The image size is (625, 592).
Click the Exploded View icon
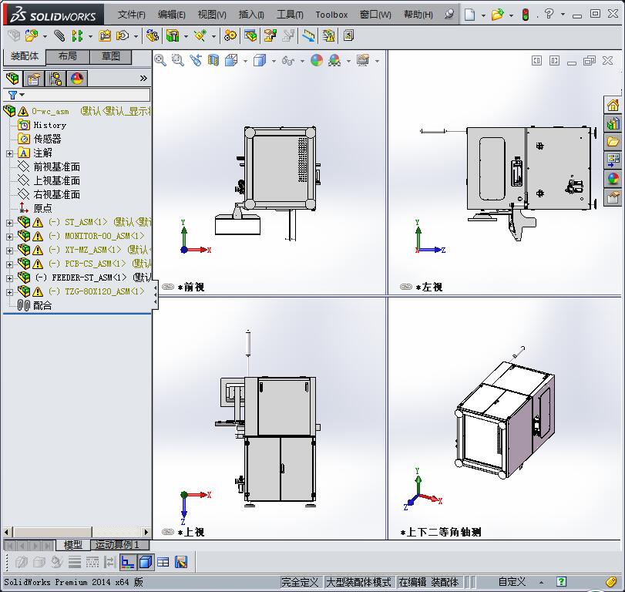[270, 36]
